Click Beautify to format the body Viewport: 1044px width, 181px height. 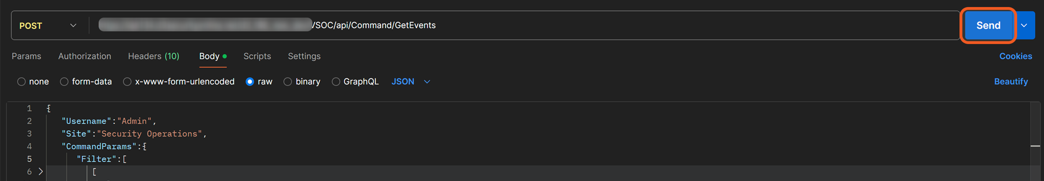tap(1010, 82)
